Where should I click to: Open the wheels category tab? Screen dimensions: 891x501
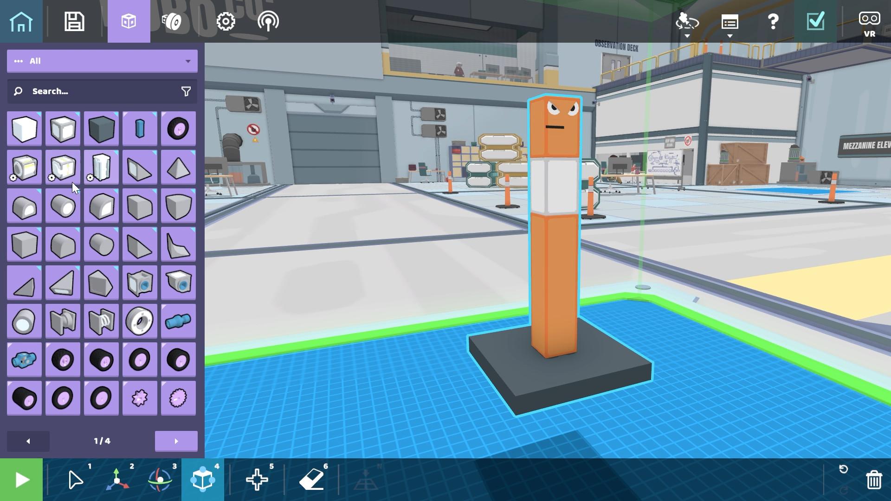tap(172, 21)
